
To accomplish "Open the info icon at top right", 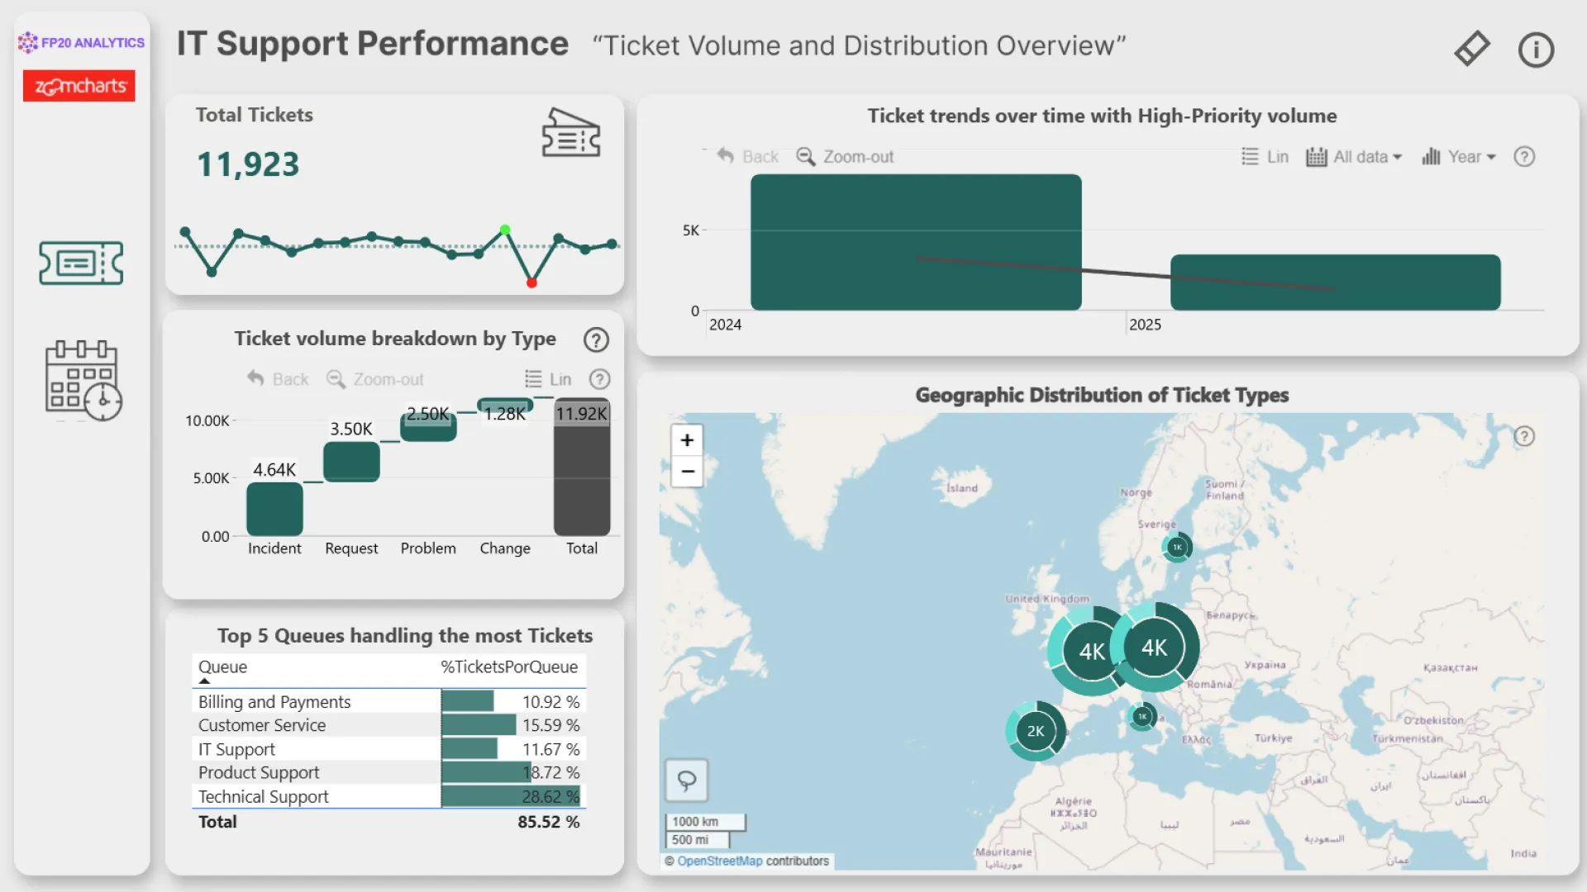I will (1536, 50).
